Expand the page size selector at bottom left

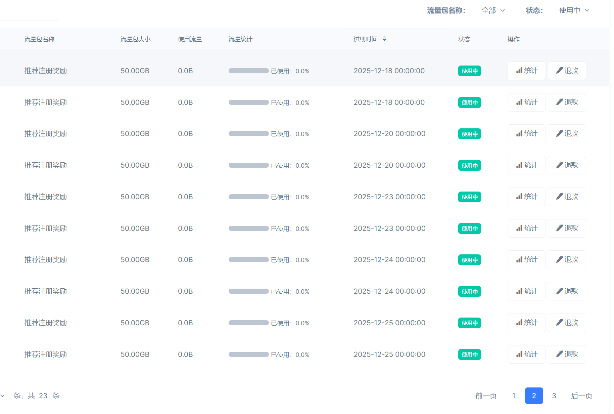click(x=3, y=396)
